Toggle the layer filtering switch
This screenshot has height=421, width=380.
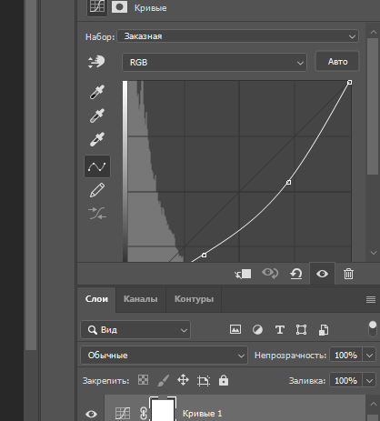373,329
